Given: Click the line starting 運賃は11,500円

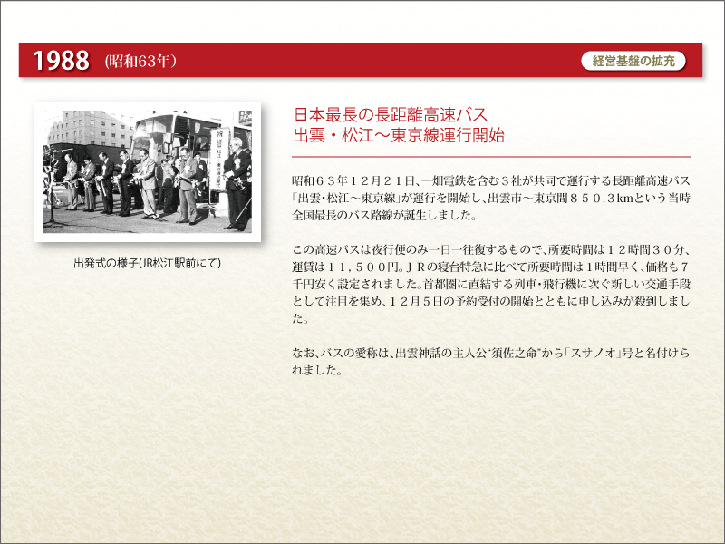Looking at the screenshot, I should tap(491, 267).
